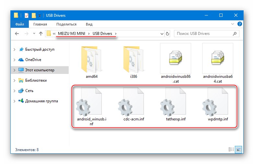Expand Этот компьютер tree node

coord(14,70)
